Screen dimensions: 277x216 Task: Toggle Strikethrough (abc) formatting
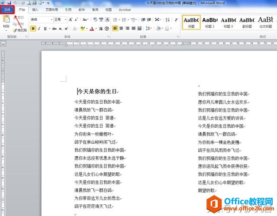pyautogui.click(x=54, y=29)
